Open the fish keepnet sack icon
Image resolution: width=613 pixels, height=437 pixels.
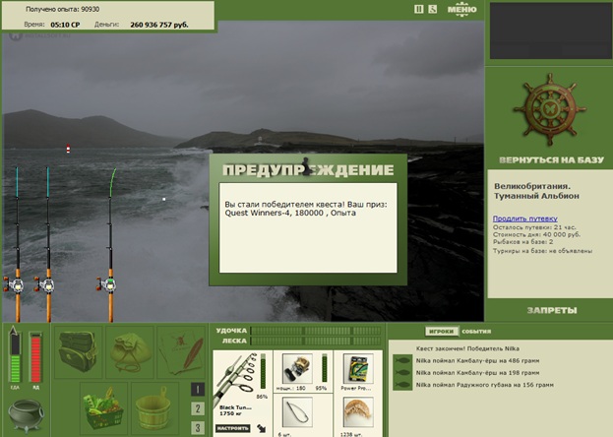[x=130, y=352]
